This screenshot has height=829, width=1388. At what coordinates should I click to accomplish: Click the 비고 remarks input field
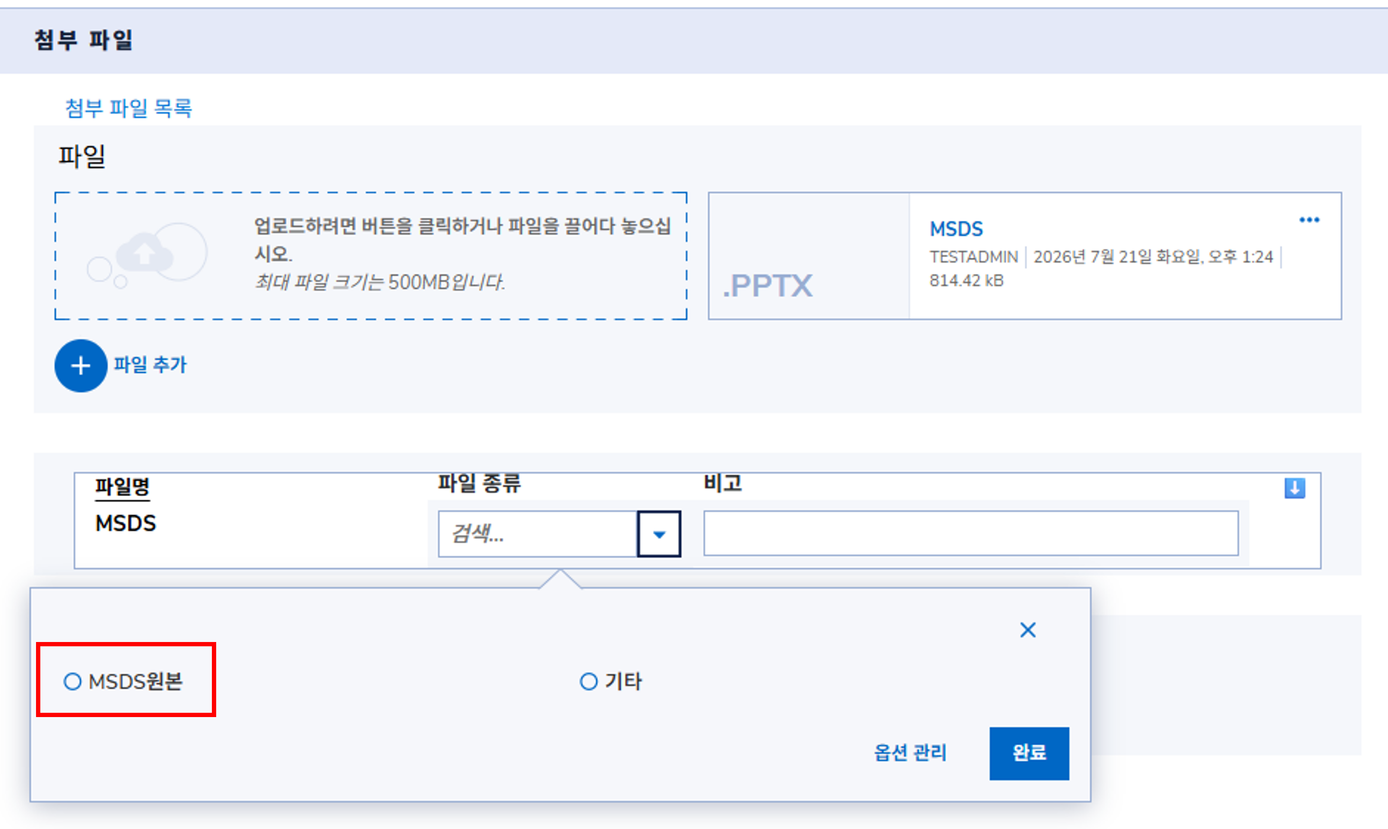point(971,533)
